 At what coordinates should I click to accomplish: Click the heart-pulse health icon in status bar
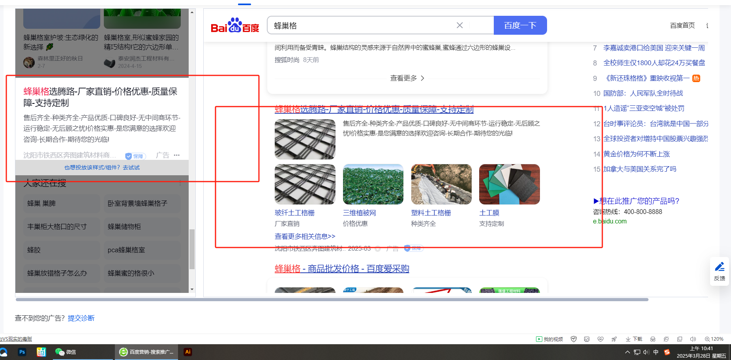[600, 339]
